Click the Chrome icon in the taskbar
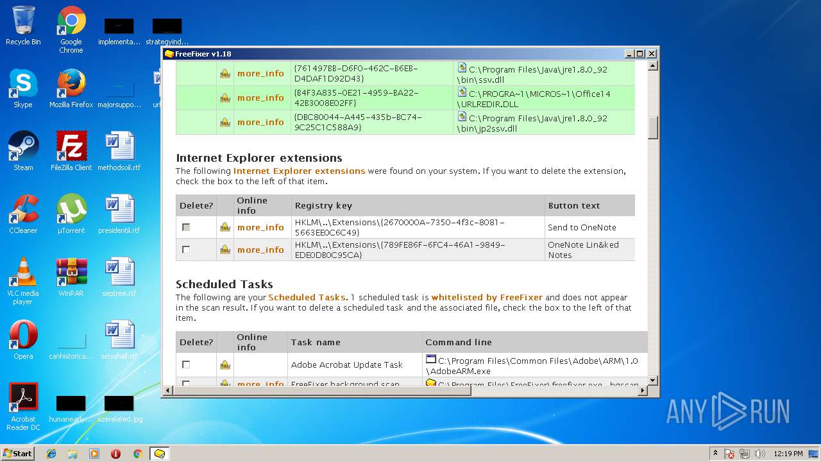 137,454
